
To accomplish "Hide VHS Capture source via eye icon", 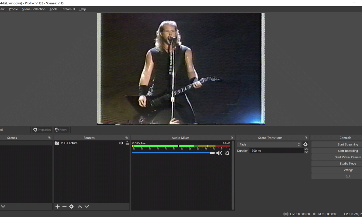I will click(121, 143).
